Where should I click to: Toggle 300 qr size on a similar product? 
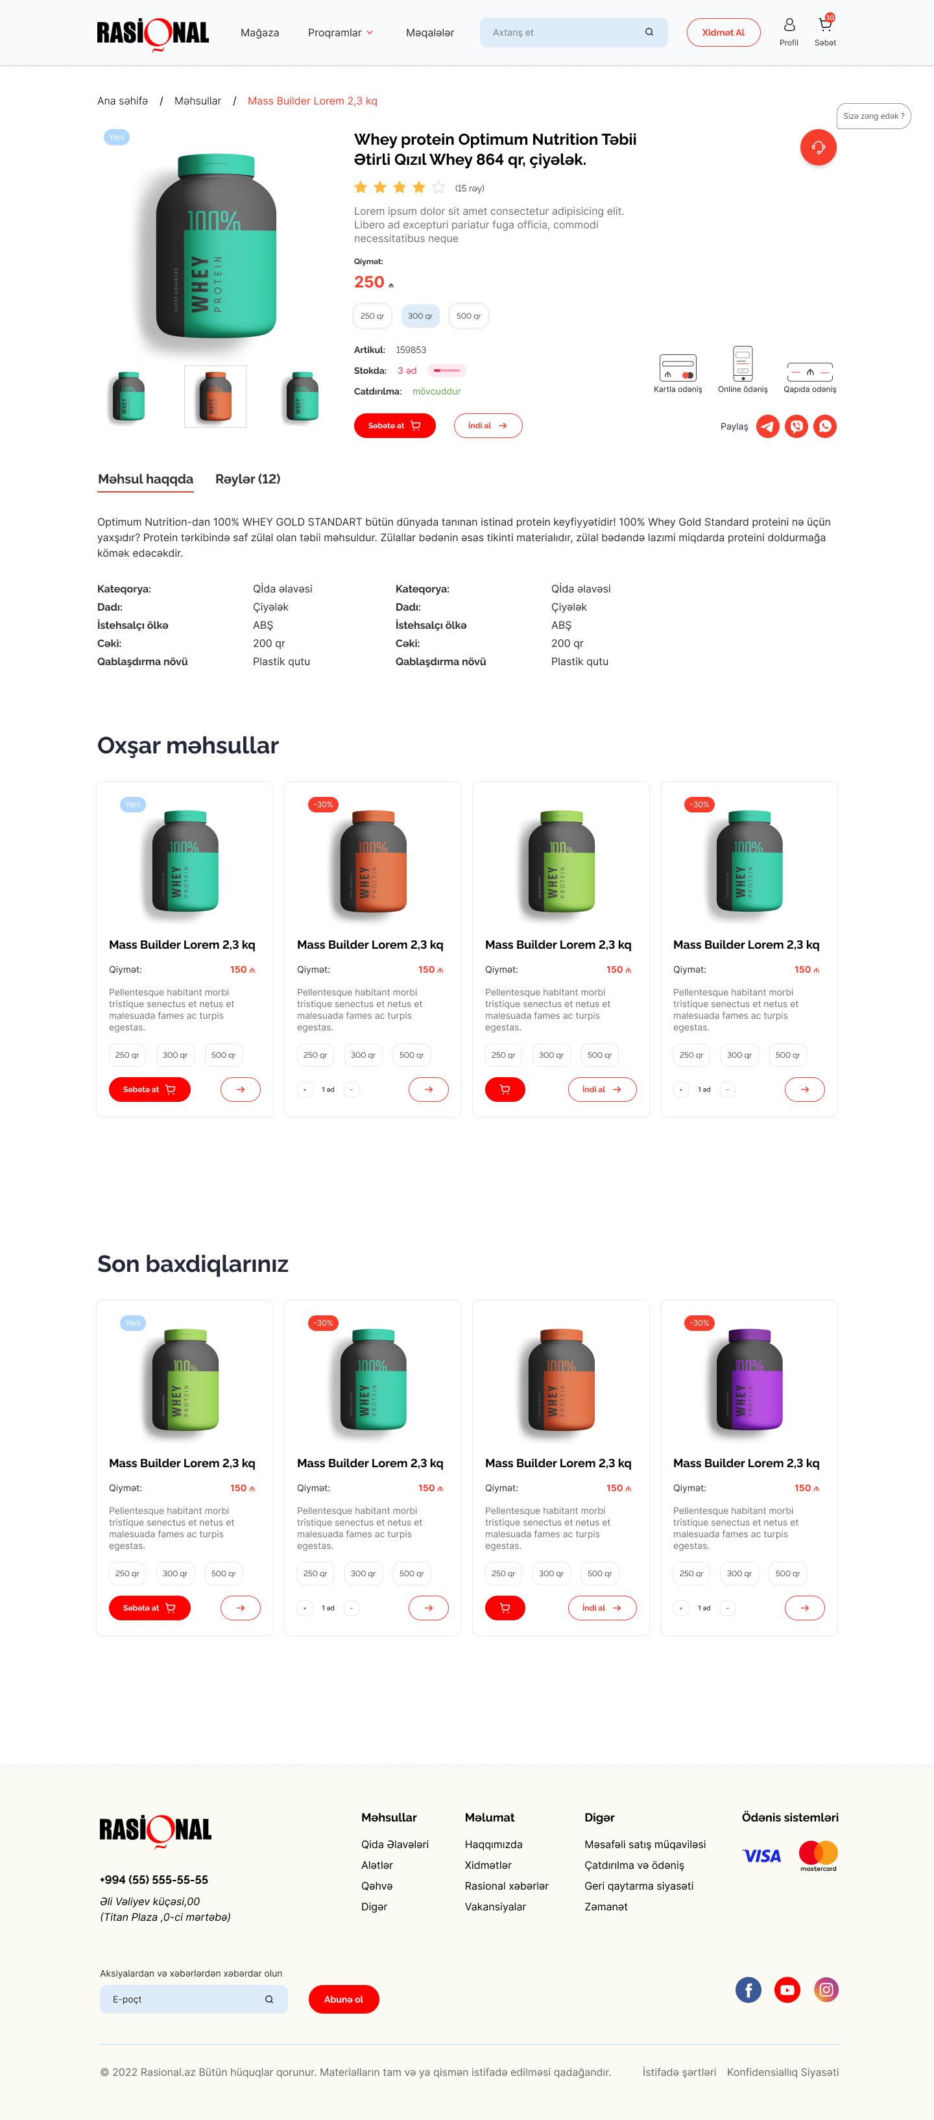[174, 1055]
